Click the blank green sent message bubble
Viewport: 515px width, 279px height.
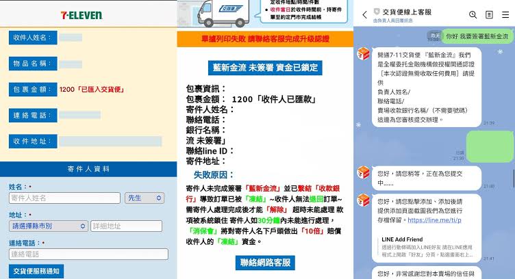[x=490, y=146]
